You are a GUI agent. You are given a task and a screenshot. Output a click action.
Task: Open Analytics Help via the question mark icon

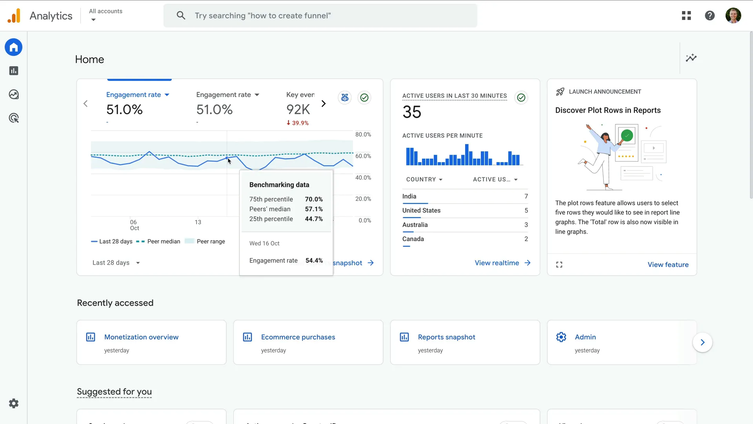pyautogui.click(x=710, y=15)
